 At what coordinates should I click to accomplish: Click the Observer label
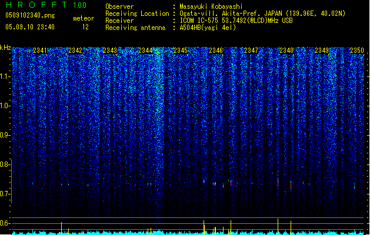(x=119, y=6)
